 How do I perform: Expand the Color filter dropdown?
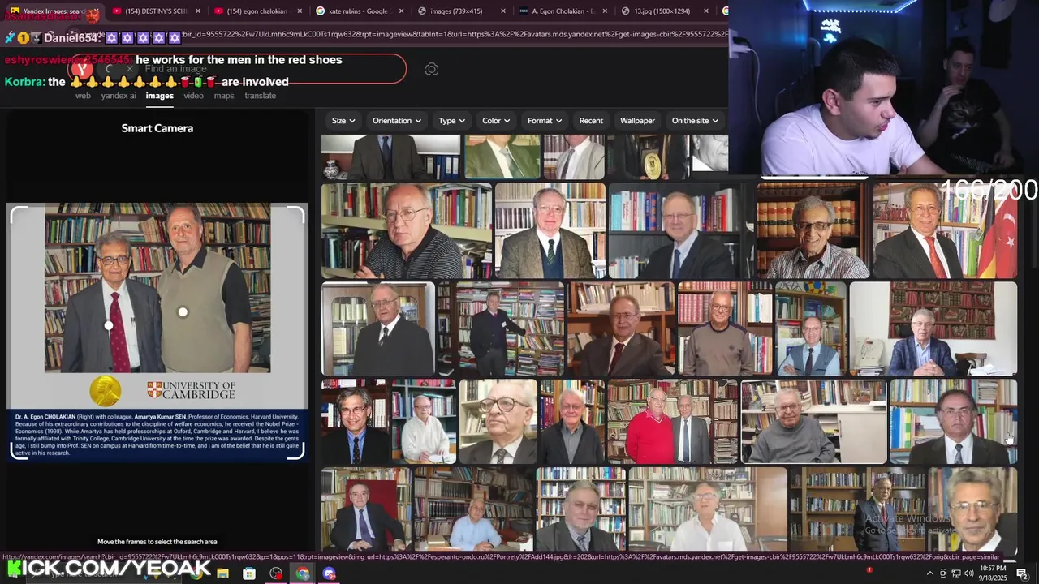tap(496, 121)
